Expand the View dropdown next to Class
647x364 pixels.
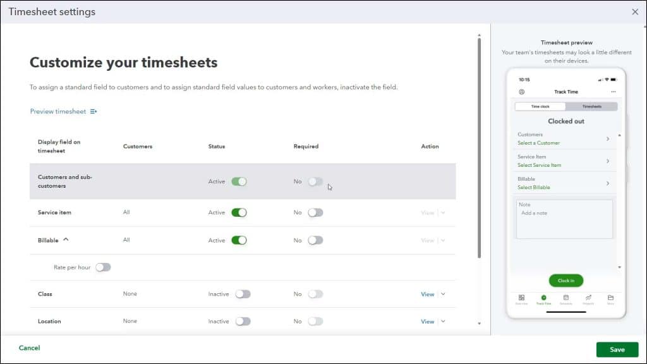tap(442, 294)
